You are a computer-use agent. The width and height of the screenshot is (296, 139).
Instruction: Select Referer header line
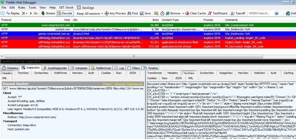point(32,117)
